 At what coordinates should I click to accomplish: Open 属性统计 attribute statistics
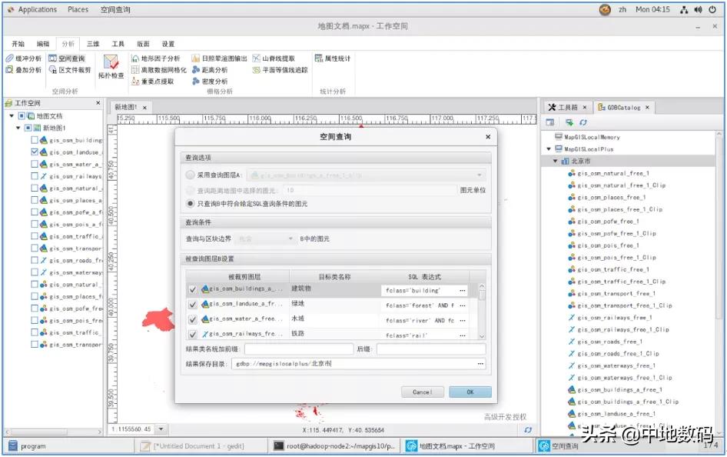tap(333, 58)
